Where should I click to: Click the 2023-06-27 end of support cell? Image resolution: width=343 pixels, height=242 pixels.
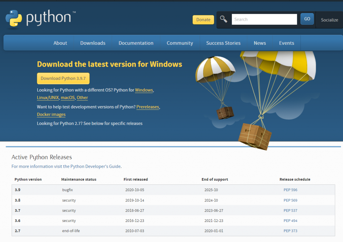tap(214, 211)
